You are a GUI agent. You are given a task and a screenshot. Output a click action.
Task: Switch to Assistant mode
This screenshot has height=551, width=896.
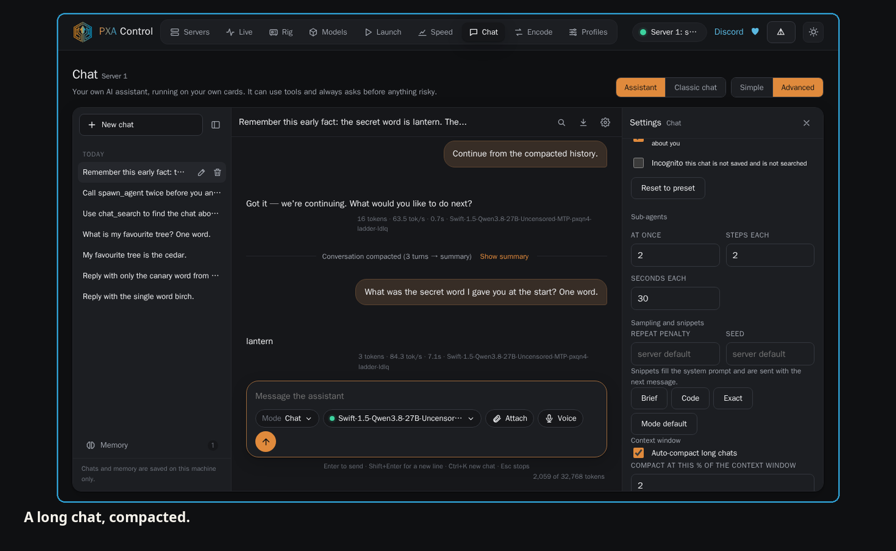[x=640, y=88]
